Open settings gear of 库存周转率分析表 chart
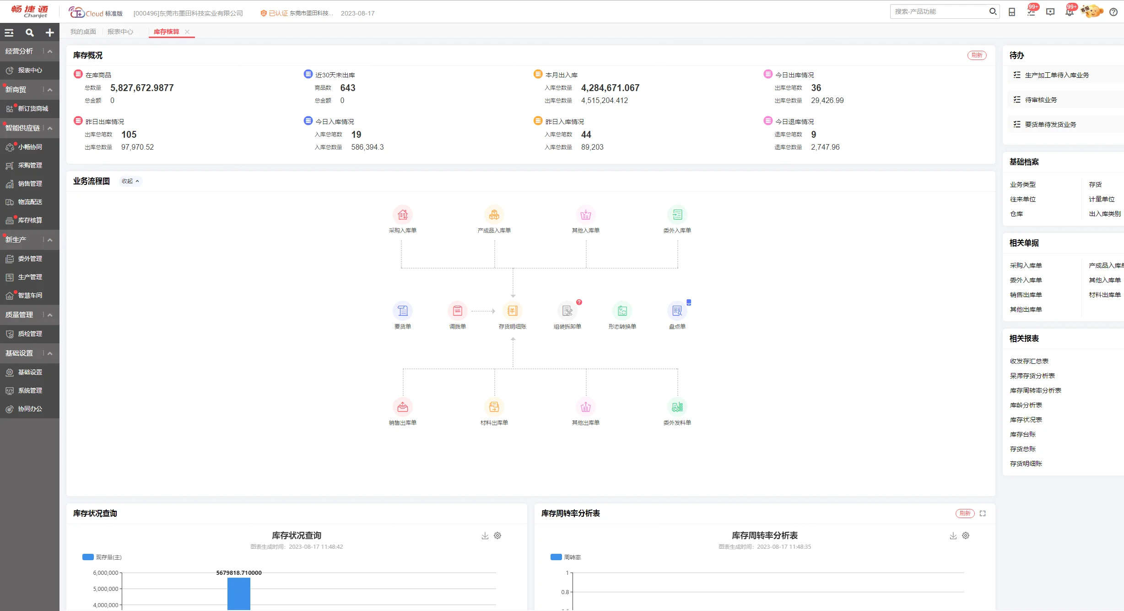Viewport: 1124px width, 611px height. tap(966, 535)
